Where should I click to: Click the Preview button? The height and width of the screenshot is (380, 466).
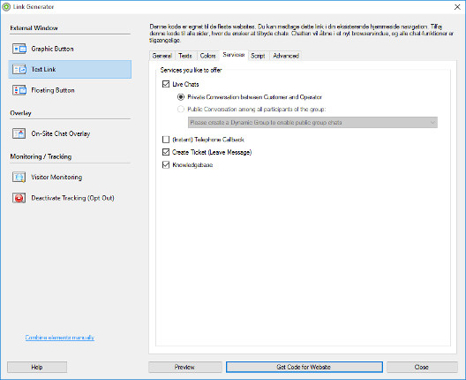coord(184,367)
